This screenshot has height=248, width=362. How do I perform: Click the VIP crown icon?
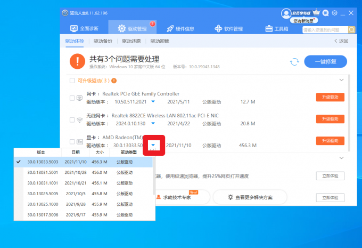coord(316,12)
